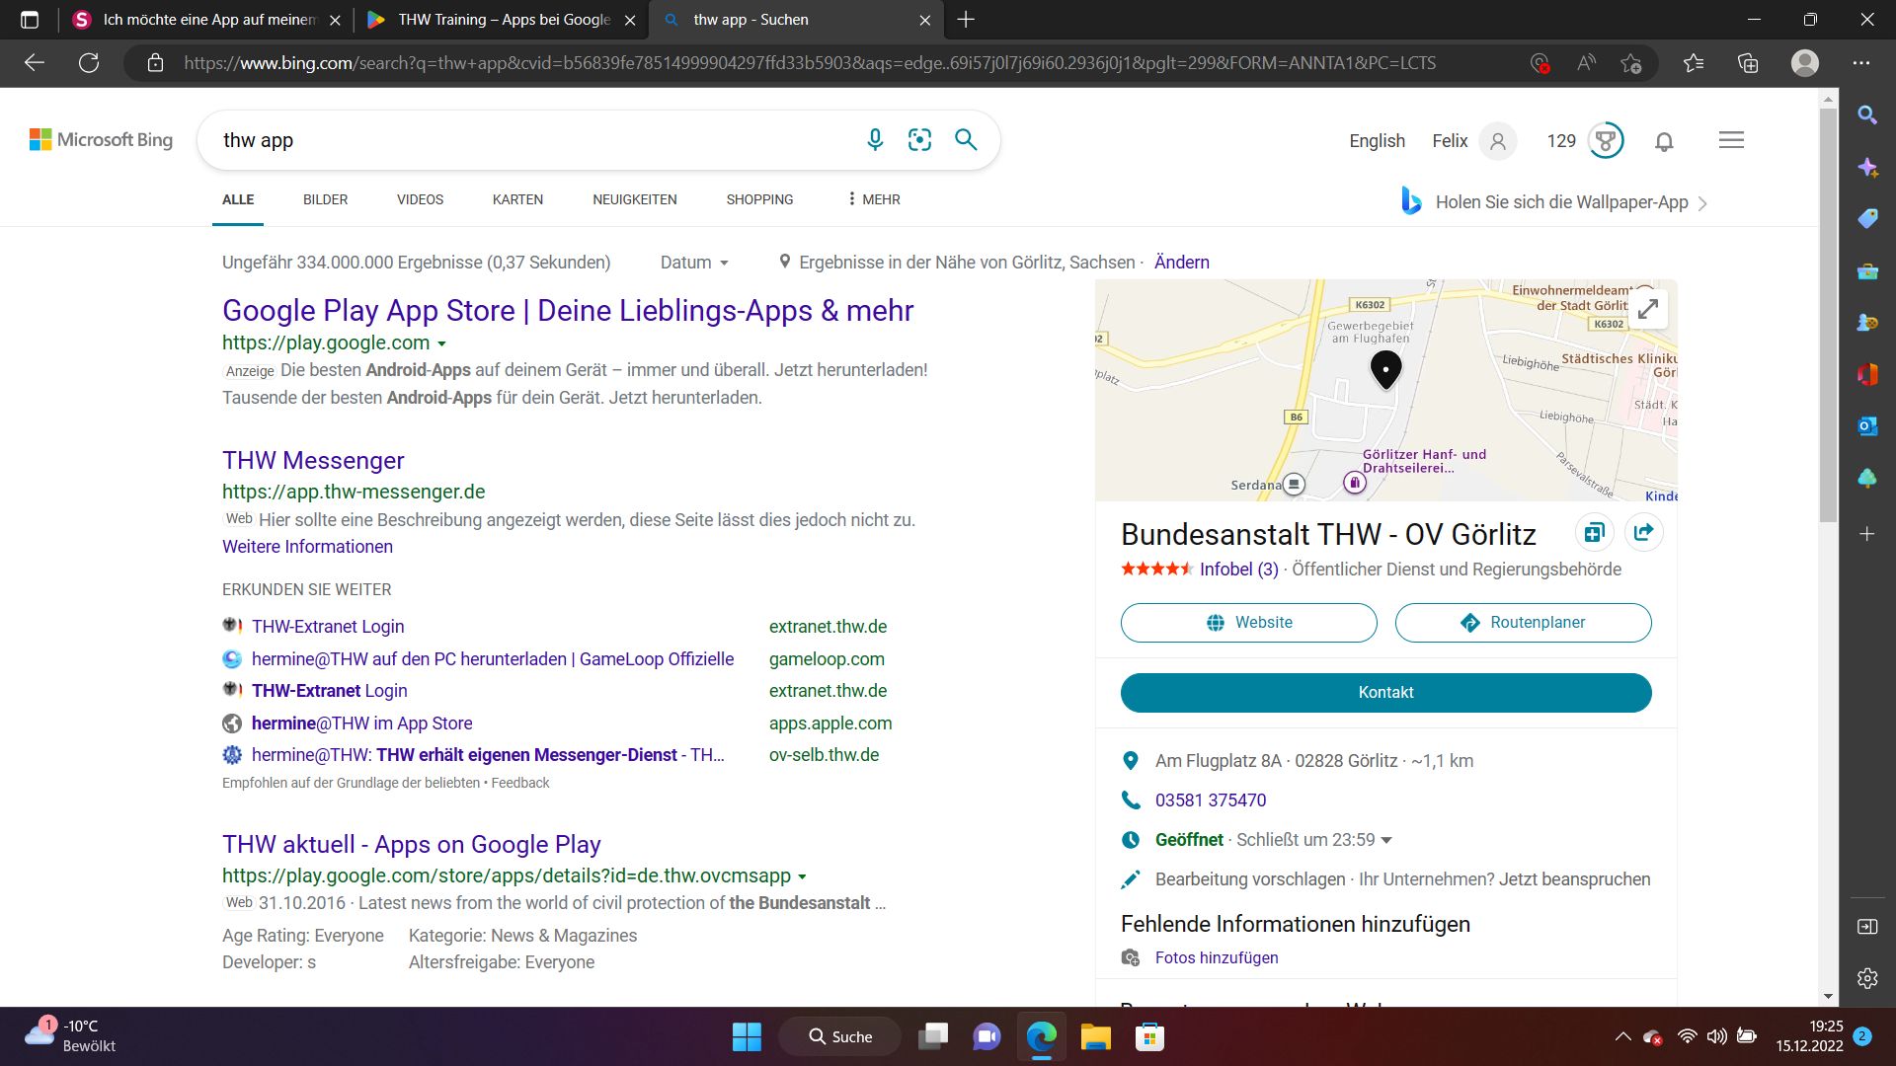
Task: Click the Bing Rewards trophy icon
Action: pos(1606,141)
